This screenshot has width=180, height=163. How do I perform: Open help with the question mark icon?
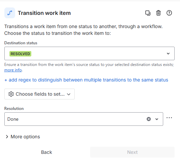click(x=169, y=13)
